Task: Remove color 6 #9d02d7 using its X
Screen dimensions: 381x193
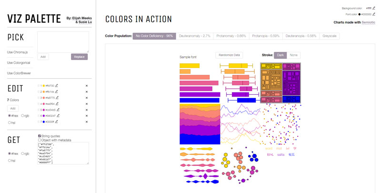Action: (87, 116)
